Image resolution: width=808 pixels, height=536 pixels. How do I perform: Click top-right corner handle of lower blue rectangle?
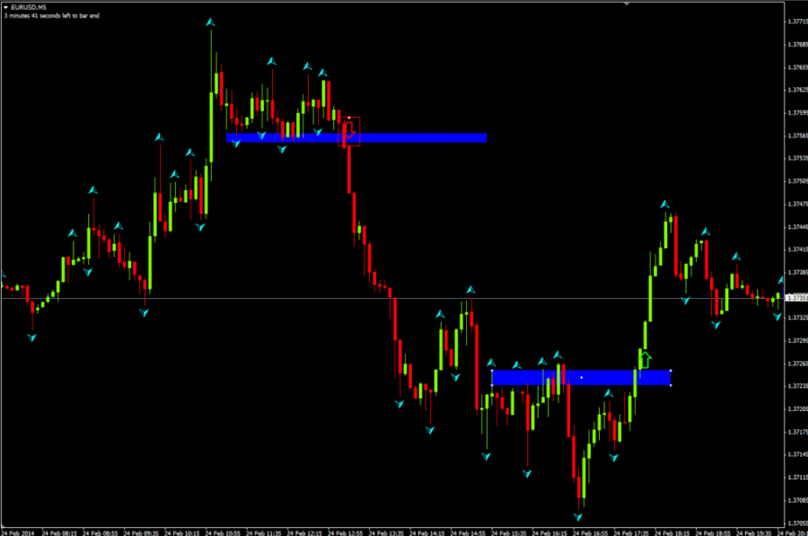pos(672,371)
